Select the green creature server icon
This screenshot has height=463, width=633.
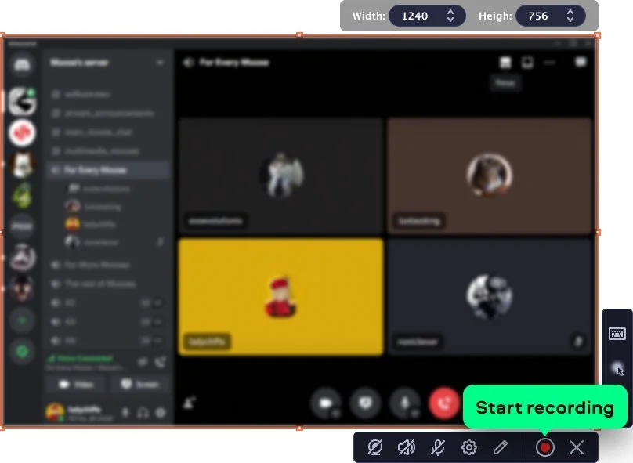(x=22, y=195)
